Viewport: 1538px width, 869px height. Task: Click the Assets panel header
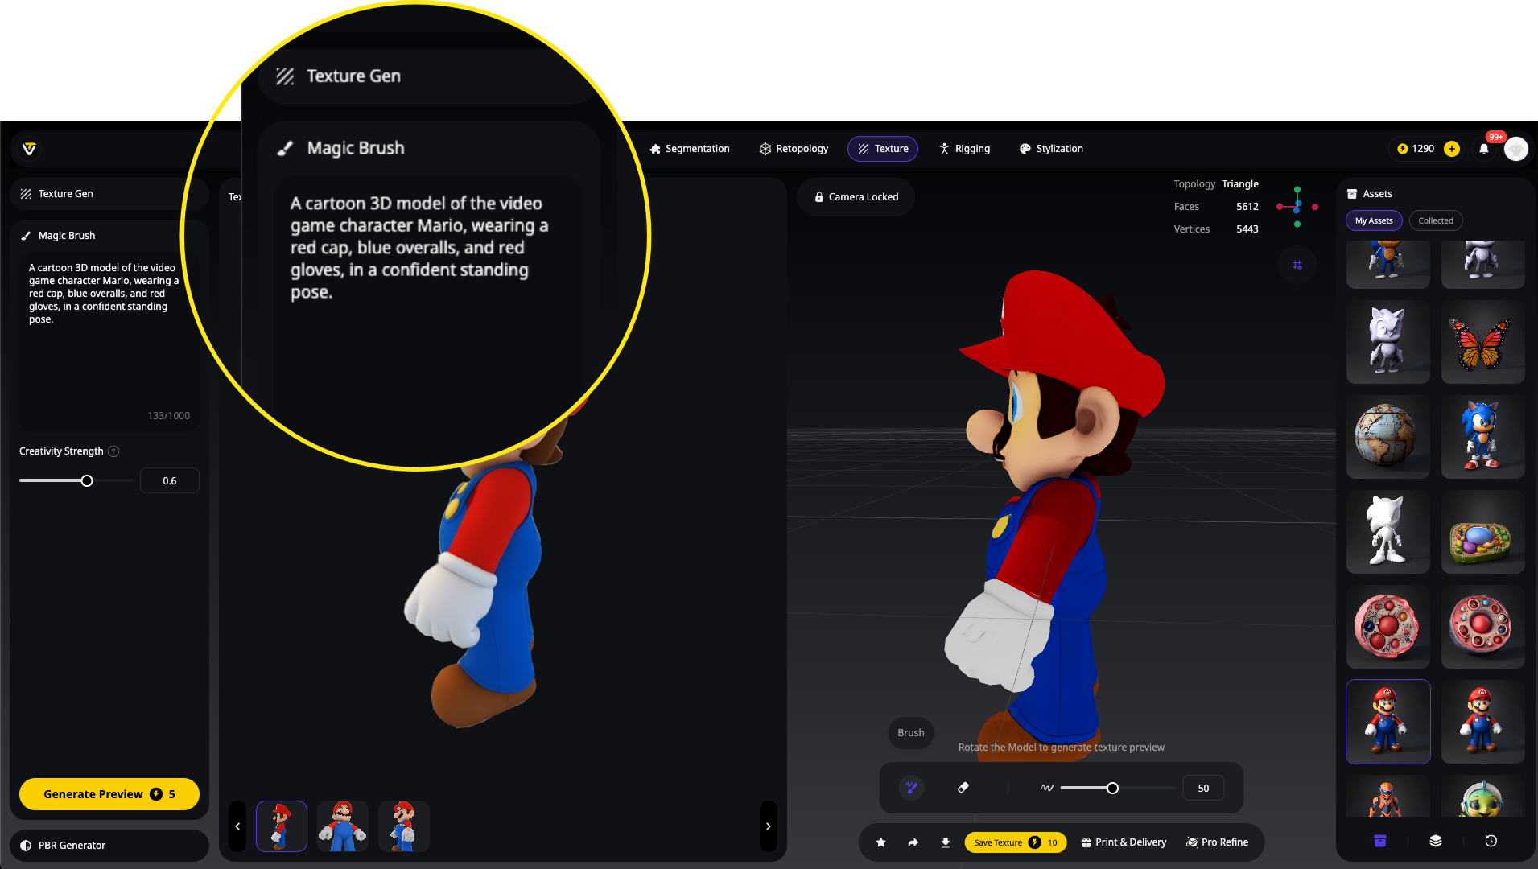click(1371, 194)
